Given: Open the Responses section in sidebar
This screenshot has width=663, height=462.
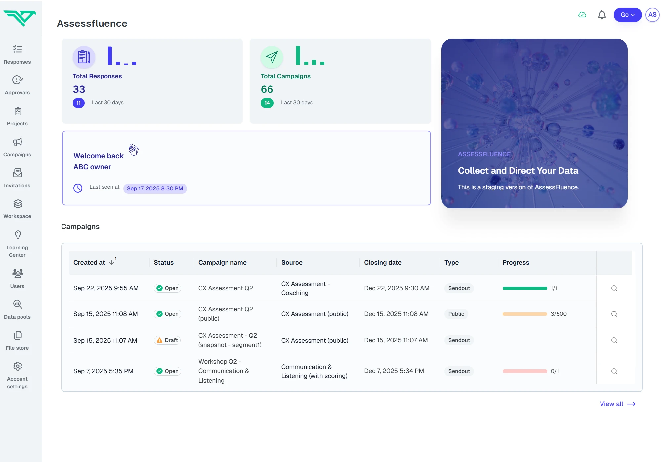Looking at the screenshot, I should [17, 54].
